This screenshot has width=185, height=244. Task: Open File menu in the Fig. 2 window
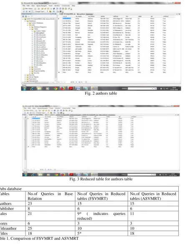(24, 6)
